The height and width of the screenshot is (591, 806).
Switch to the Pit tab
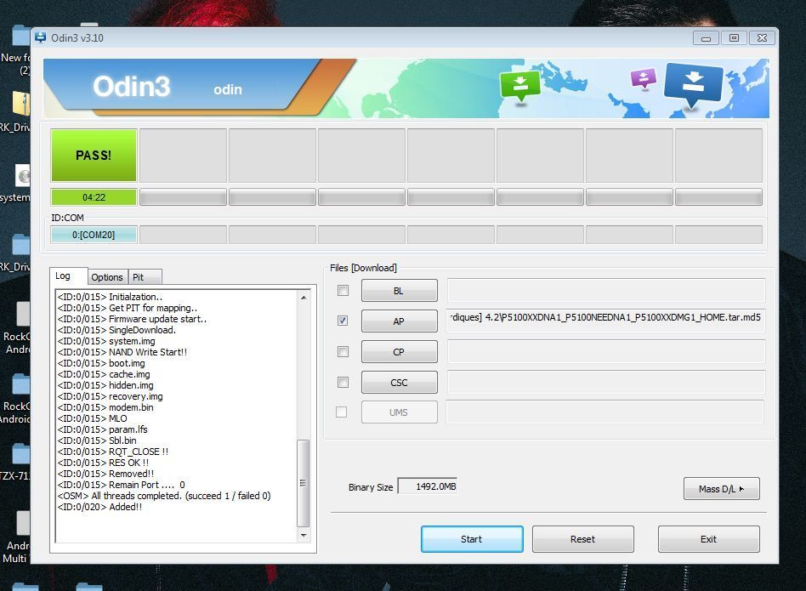pos(138,277)
